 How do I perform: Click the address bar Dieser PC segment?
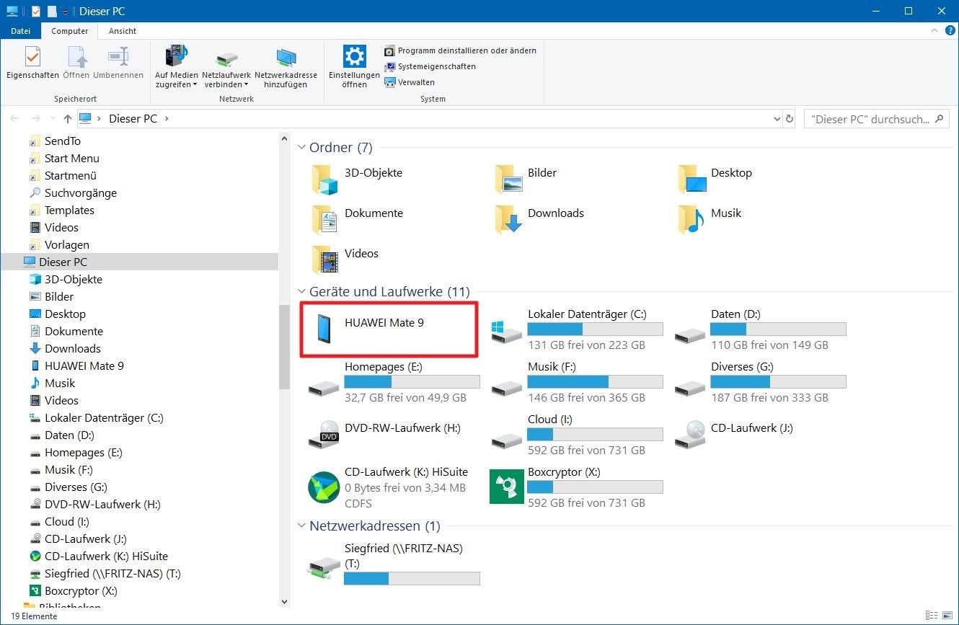(x=133, y=119)
